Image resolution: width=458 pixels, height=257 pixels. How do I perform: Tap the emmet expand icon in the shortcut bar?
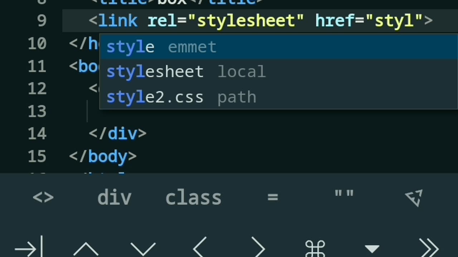coord(414,197)
